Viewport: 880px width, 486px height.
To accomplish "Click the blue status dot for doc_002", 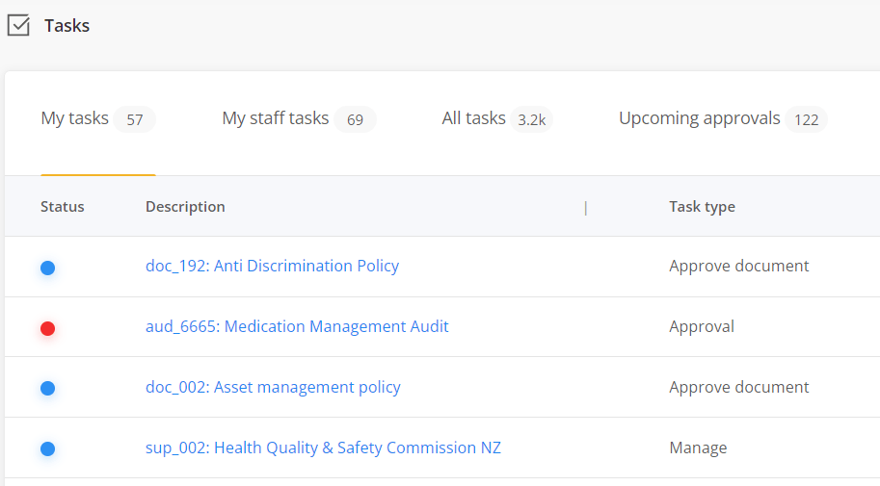I will [x=47, y=388].
